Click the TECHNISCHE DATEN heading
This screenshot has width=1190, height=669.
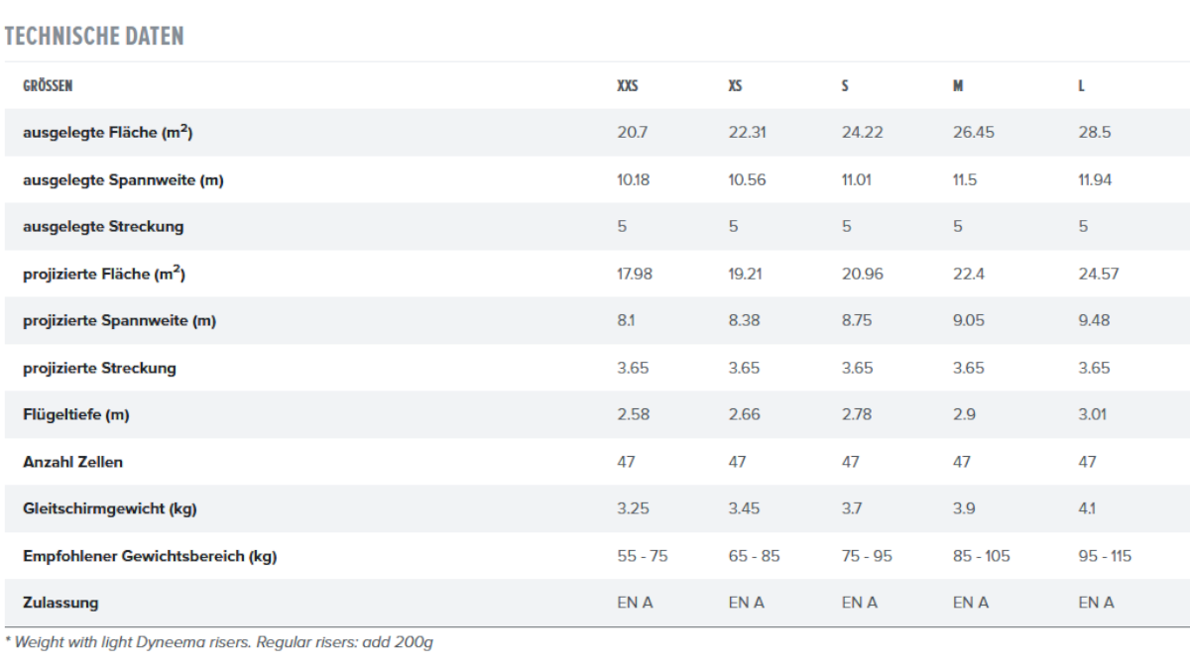pyautogui.click(x=94, y=37)
